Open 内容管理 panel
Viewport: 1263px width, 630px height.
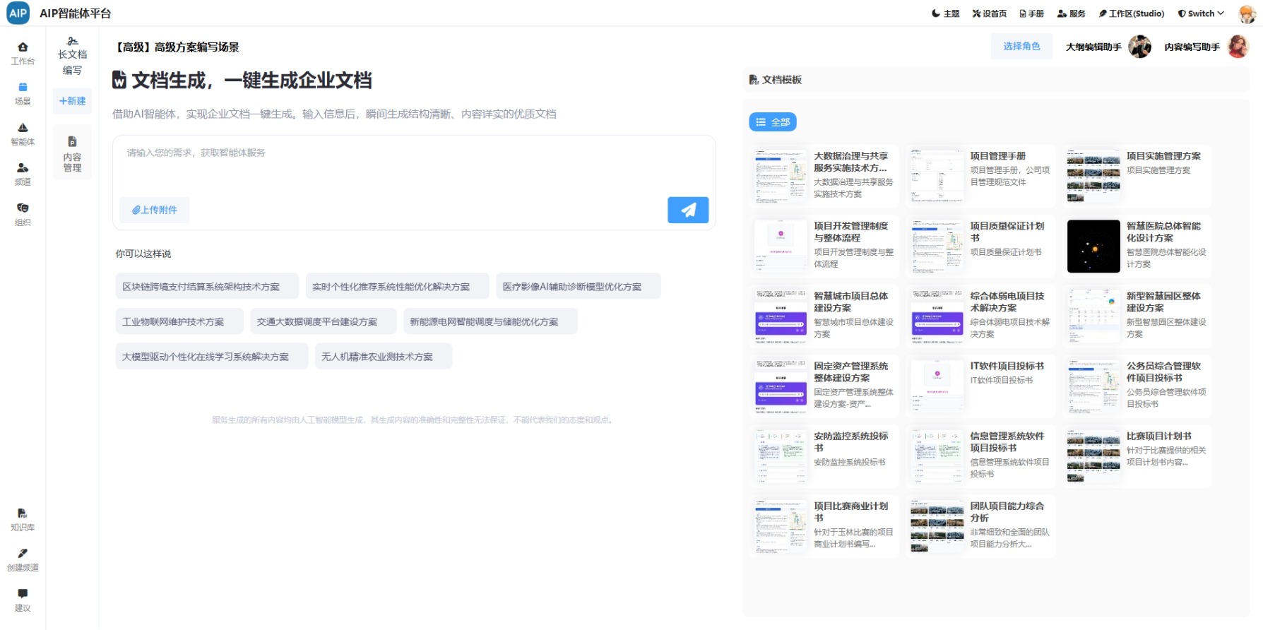(x=72, y=152)
